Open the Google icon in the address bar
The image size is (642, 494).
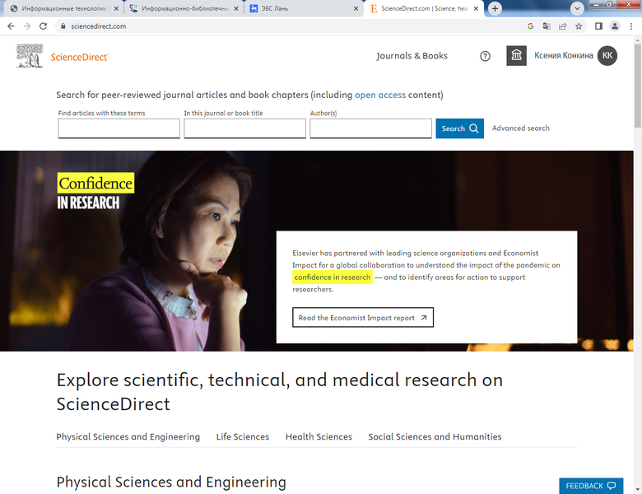(530, 26)
